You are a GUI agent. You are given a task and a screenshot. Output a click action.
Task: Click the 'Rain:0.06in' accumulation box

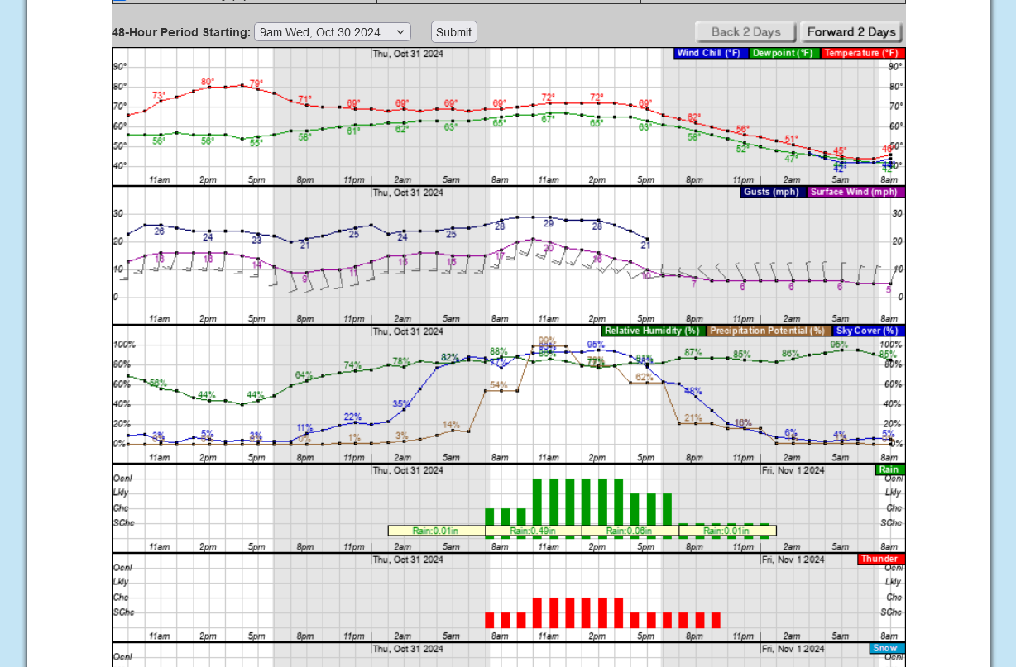630,531
